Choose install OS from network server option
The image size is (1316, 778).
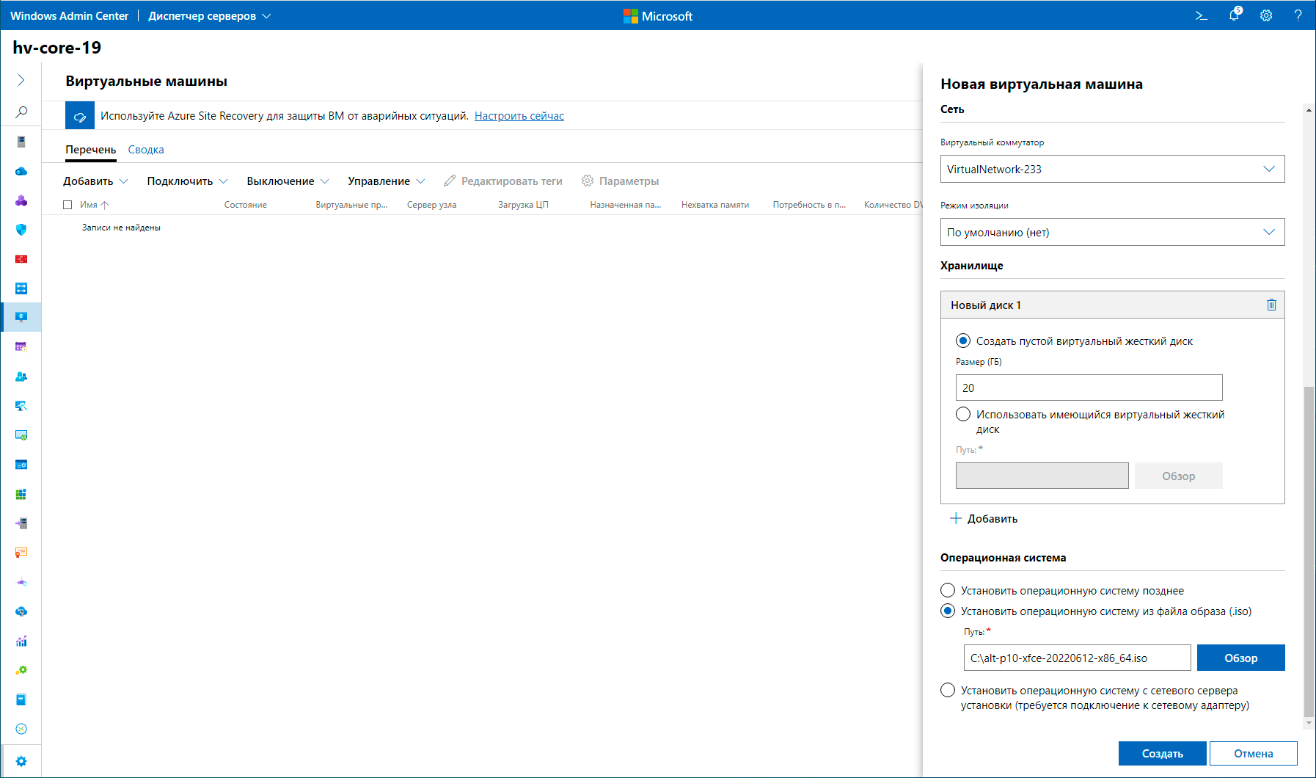pyautogui.click(x=948, y=691)
